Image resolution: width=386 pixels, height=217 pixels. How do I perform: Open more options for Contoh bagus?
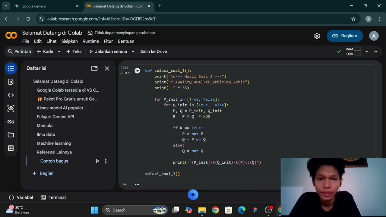pos(106,161)
